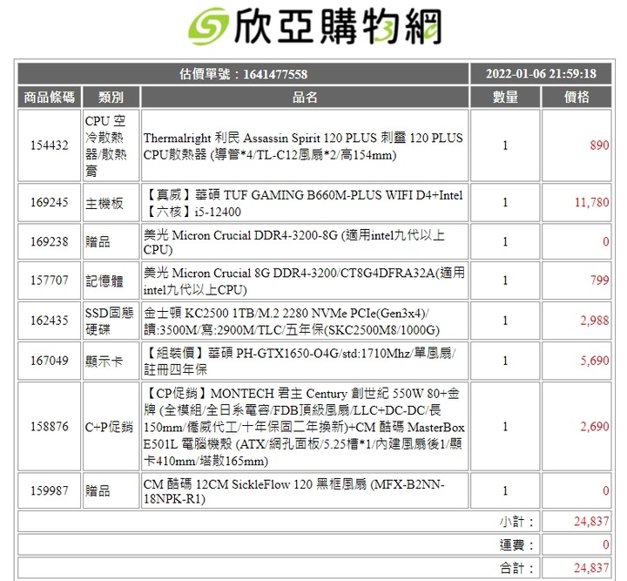
Task: Click price 0 in row 169238
Action: [605, 241]
